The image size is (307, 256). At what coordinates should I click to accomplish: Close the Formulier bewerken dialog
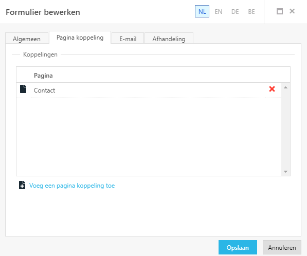(x=292, y=11)
